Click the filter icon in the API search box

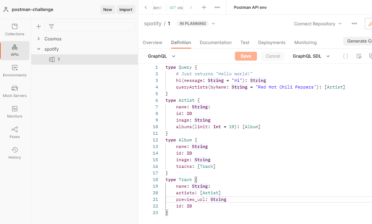51,26
